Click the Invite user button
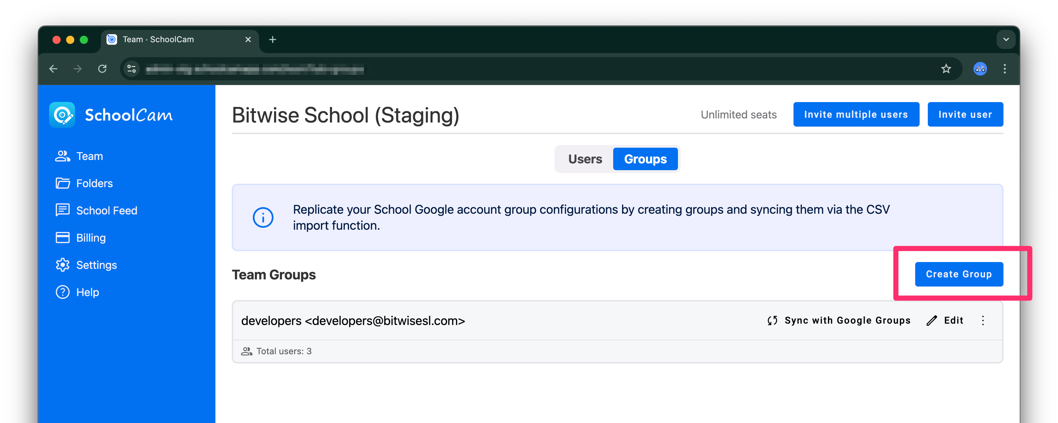The image size is (1058, 423). (965, 114)
